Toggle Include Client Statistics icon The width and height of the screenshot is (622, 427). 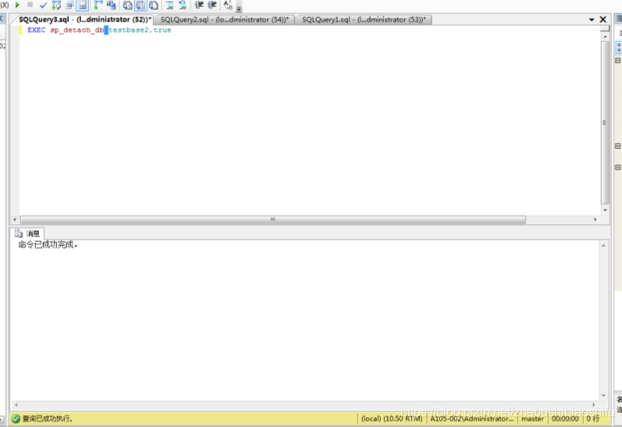coord(112,5)
